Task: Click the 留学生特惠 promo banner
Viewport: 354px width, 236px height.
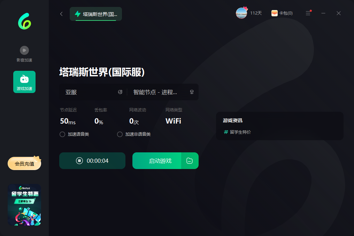Action: [x=24, y=205]
